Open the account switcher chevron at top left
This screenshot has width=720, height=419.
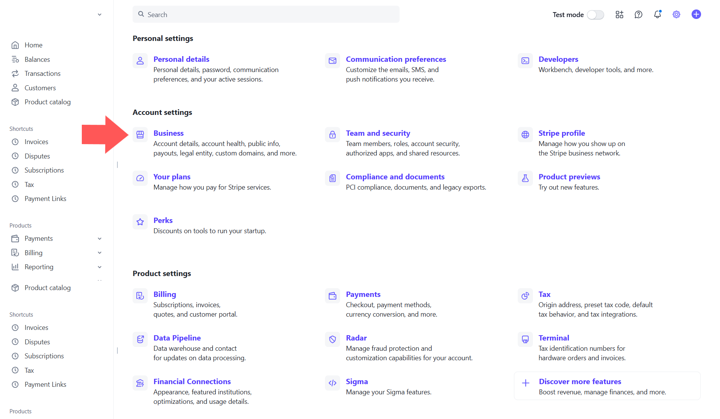(100, 14)
